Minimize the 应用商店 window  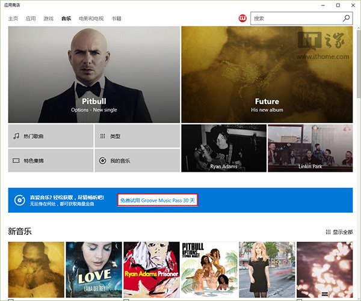(x=323, y=5)
